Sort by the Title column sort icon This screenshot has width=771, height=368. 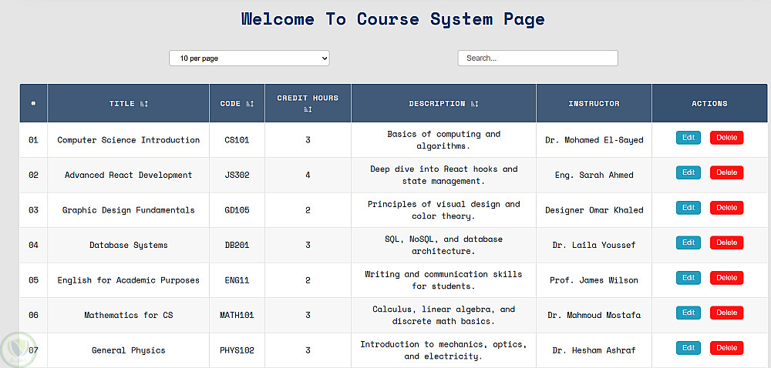[x=143, y=103]
